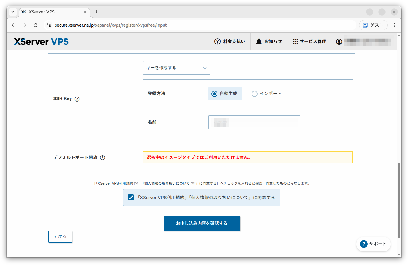Click the 名前 SSH key name field

coord(254,122)
